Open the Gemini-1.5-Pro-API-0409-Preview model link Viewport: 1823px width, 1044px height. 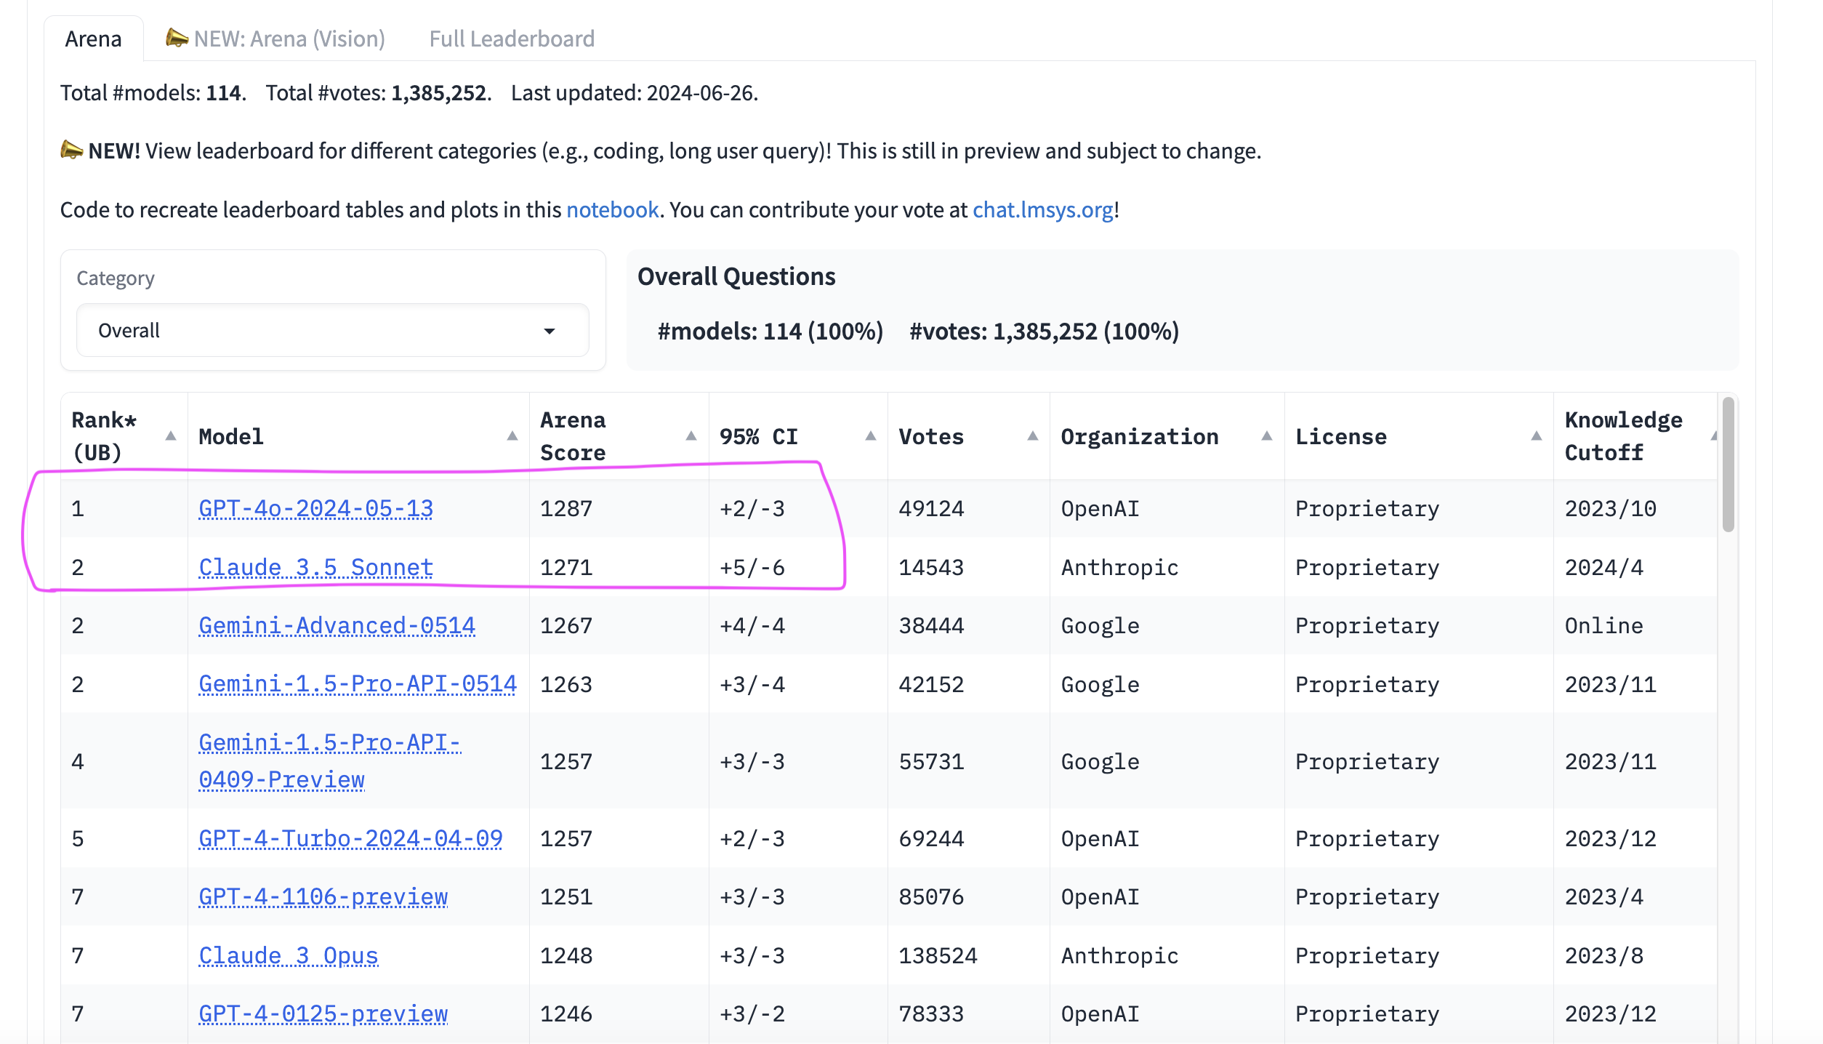pyautogui.click(x=329, y=761)
